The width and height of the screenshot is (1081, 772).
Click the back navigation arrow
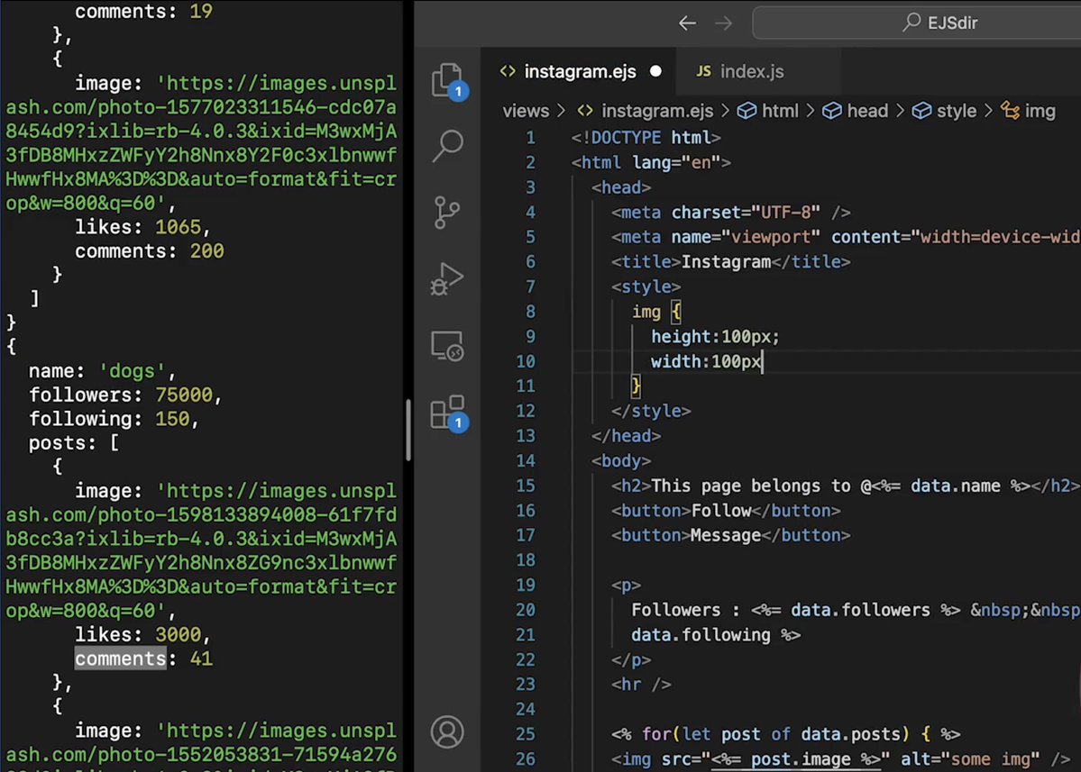(x=687, y=23)
